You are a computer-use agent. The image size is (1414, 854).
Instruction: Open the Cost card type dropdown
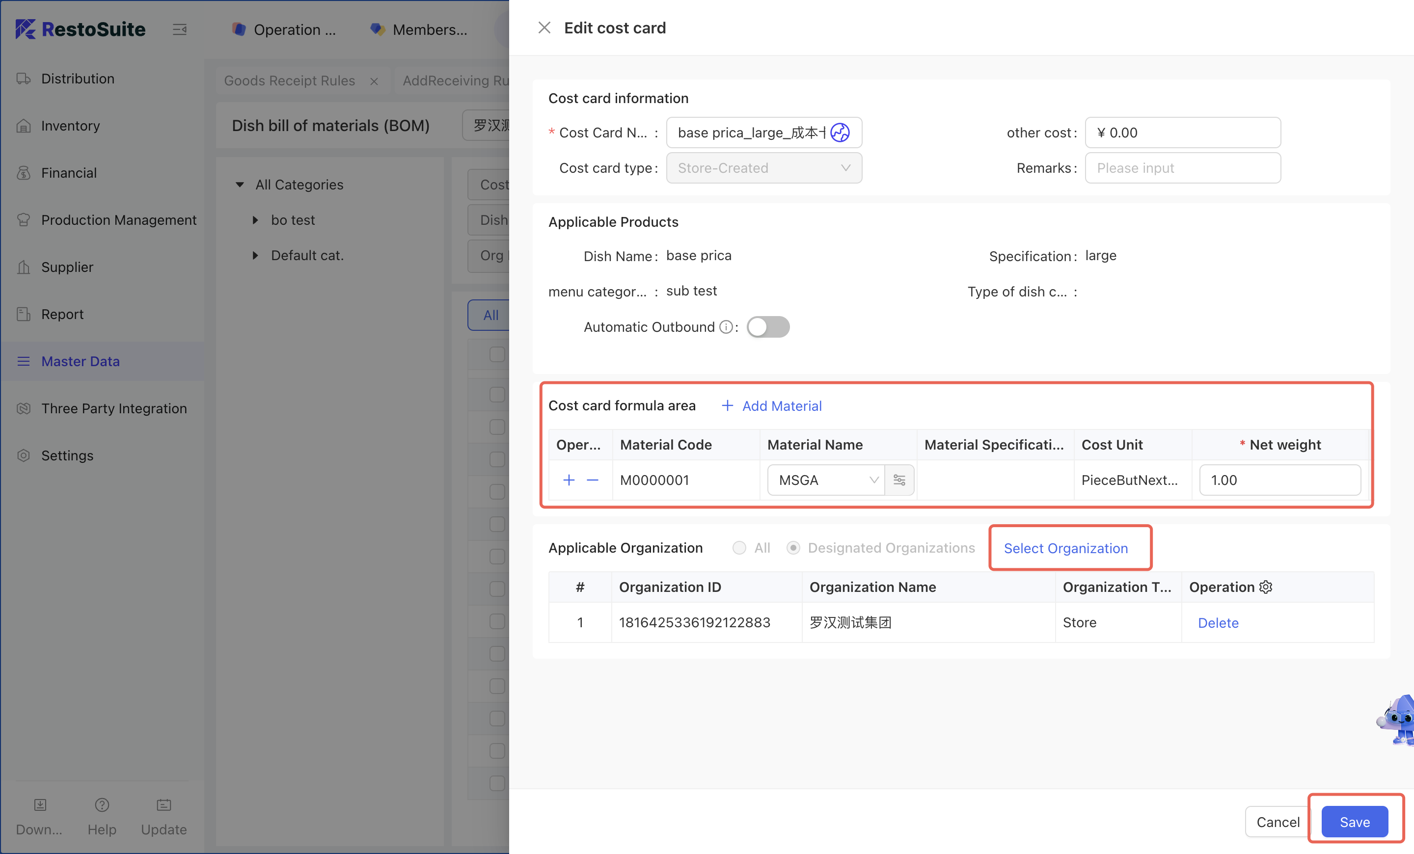763,168
